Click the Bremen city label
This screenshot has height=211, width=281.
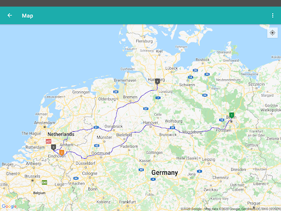(130, 97)
